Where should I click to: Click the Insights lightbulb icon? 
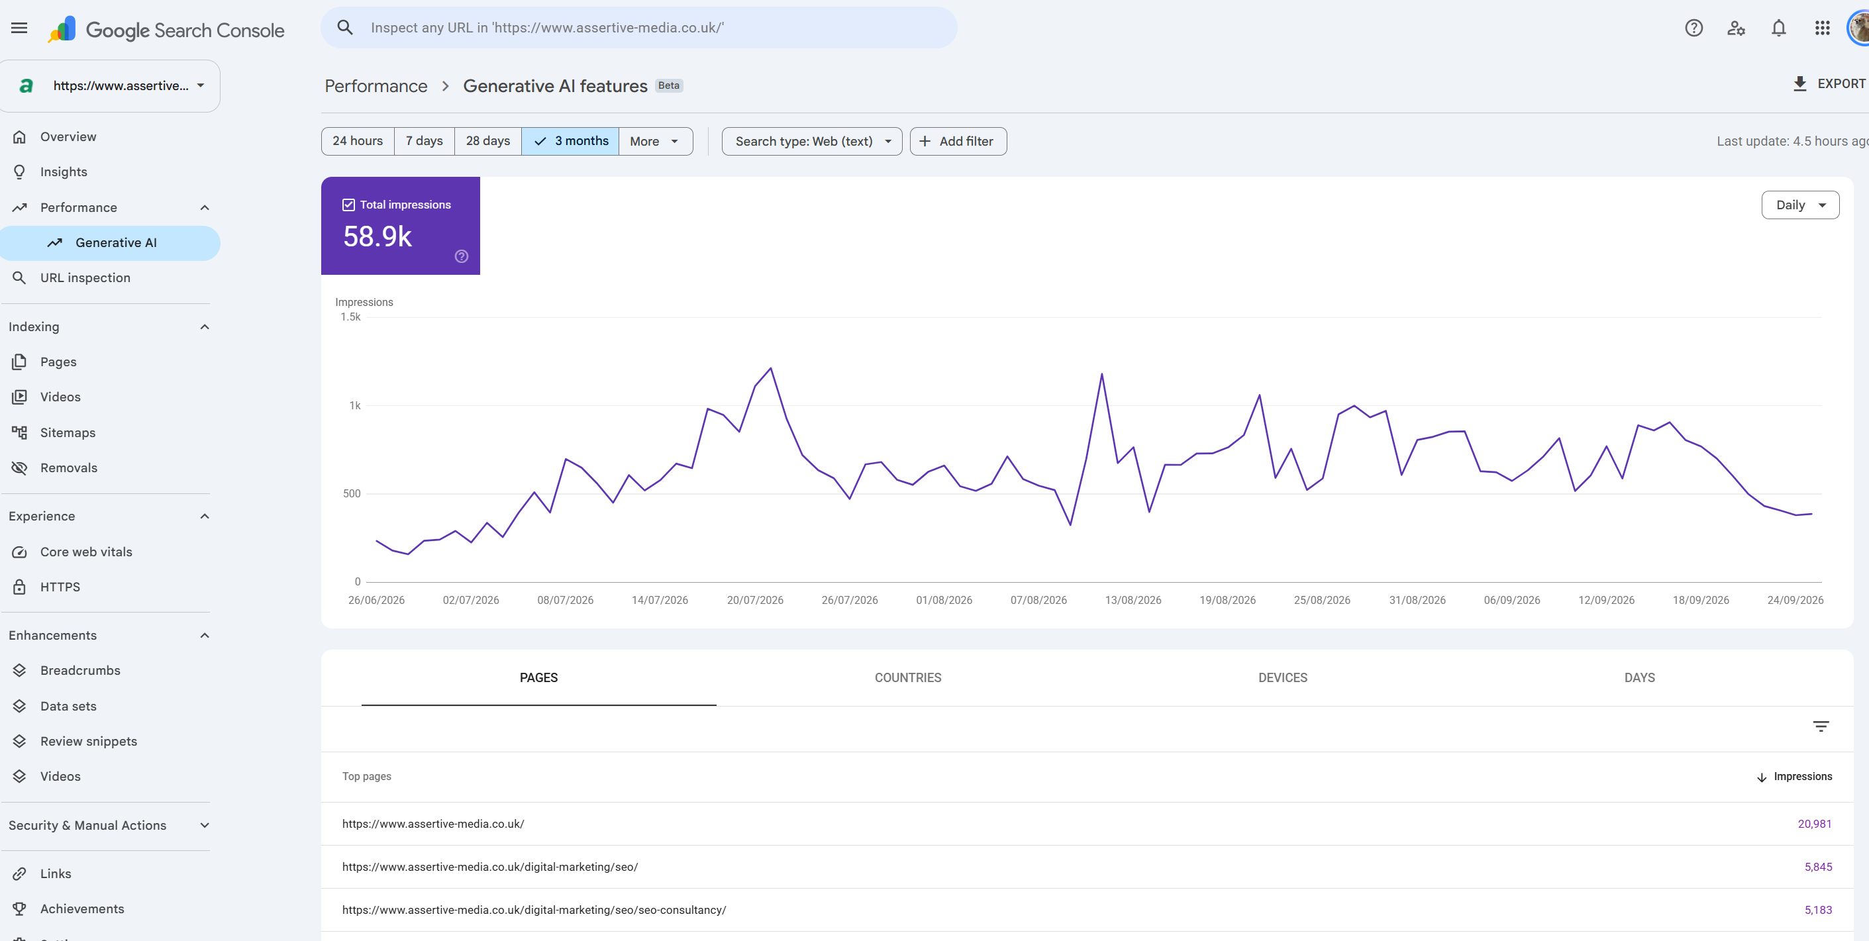(x=20, y=172)
